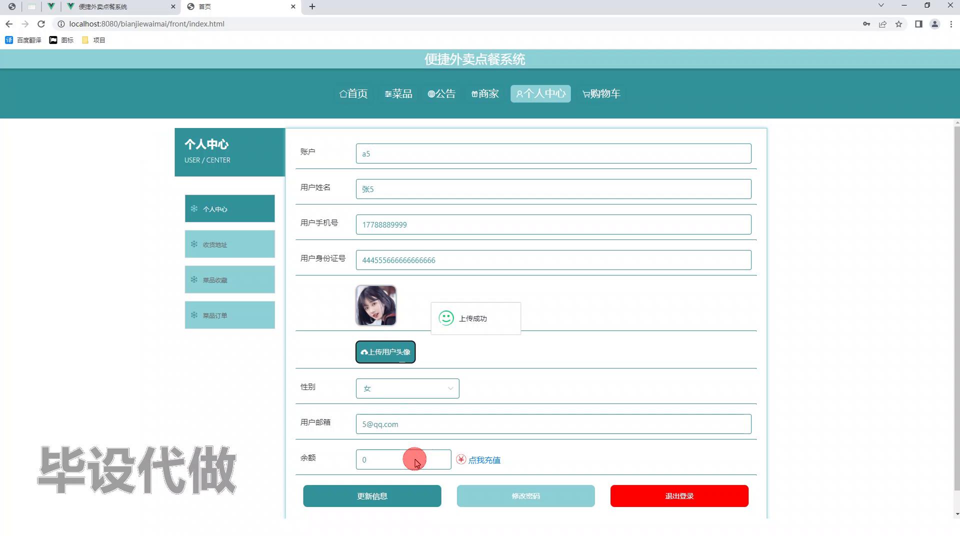Open the browser share icon

pos(882,24)
